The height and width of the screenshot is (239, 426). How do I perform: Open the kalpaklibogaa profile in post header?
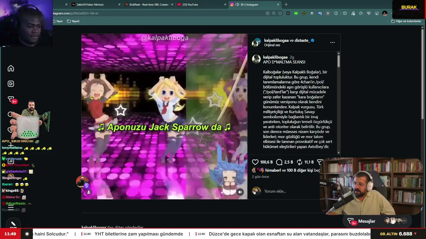click(276, 40)
